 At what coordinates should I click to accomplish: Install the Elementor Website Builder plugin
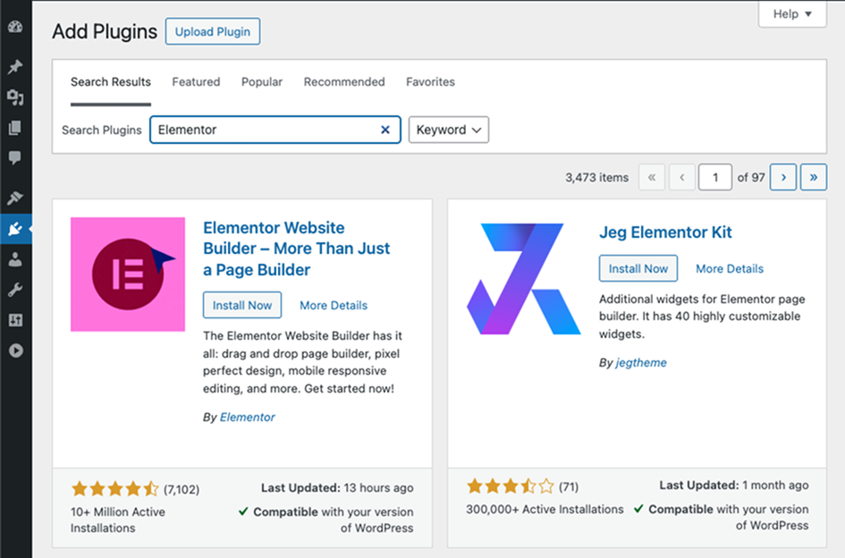pos(242,305)
